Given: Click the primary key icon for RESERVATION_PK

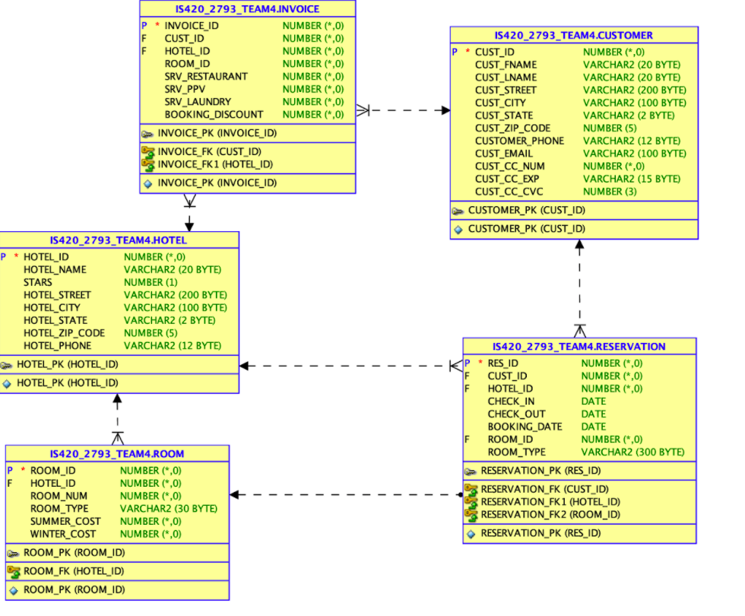Looking at the screenshot, I should click(x=471, y=472).
